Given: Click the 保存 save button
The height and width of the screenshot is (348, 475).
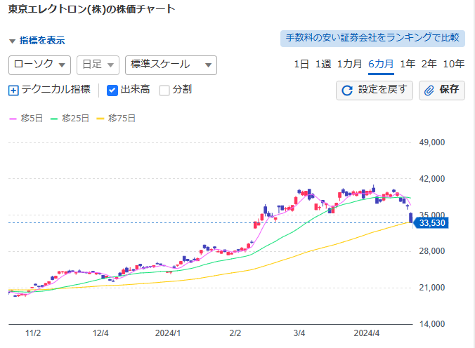Looking at the screenshot, I should click(x=442, y=91).
